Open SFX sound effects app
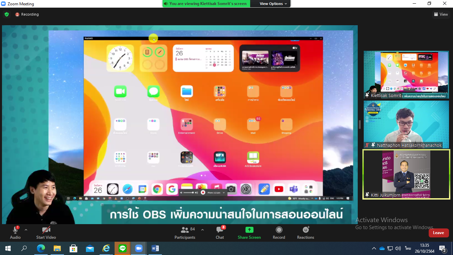 [220, 157]
